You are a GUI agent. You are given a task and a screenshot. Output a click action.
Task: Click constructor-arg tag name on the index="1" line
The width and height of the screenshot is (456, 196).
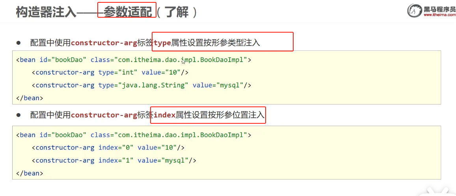(65, 160)
